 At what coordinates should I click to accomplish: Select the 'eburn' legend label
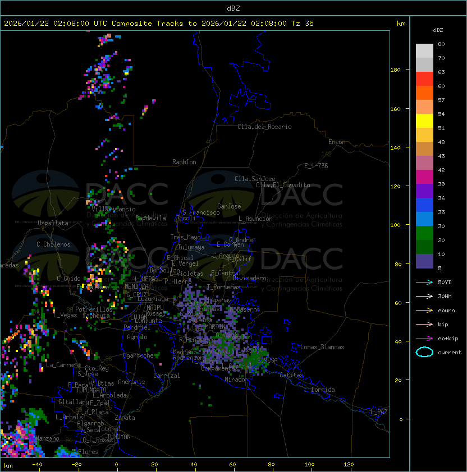(x=446, y=311)
